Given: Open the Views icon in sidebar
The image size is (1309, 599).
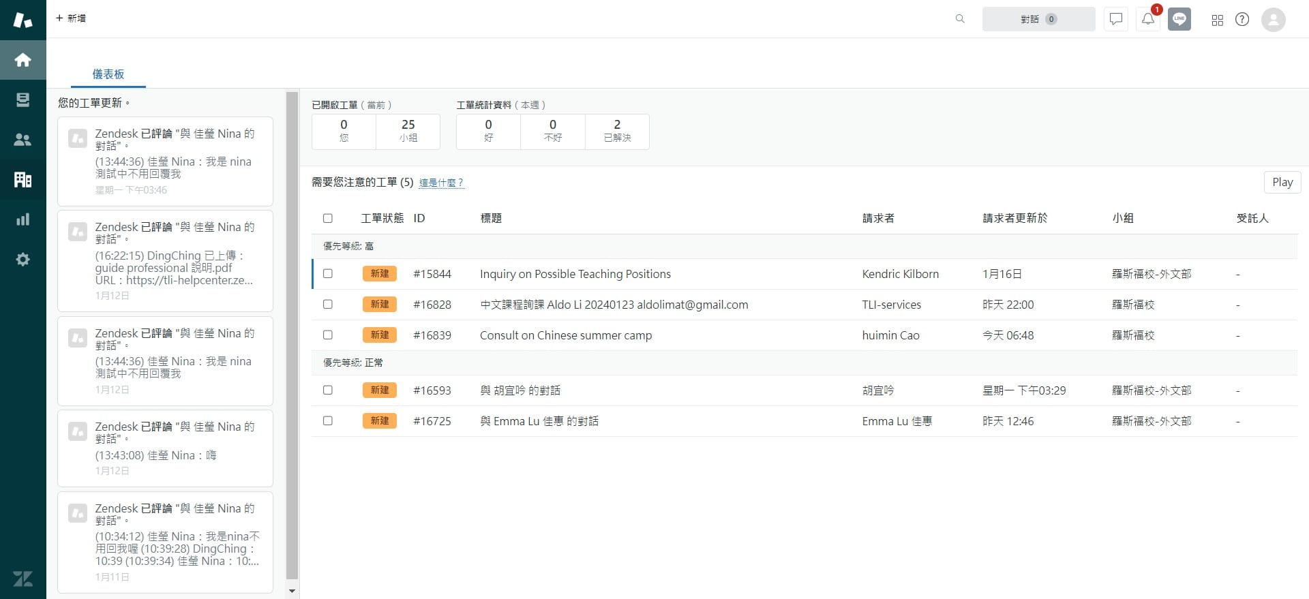Looking at the screenshot, I should [22, 100].
